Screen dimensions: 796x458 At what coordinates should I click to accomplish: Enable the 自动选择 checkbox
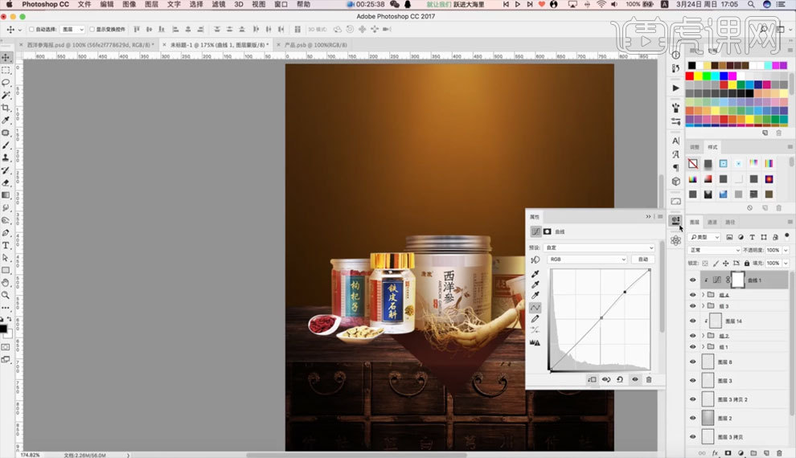click(x=31, y=30)
